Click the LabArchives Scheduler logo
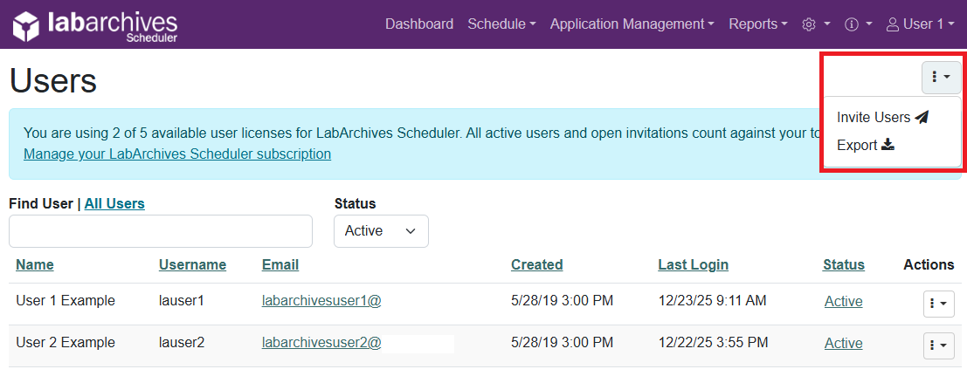The height and width of the screenshot is (383, 967). tap(95, 26)
